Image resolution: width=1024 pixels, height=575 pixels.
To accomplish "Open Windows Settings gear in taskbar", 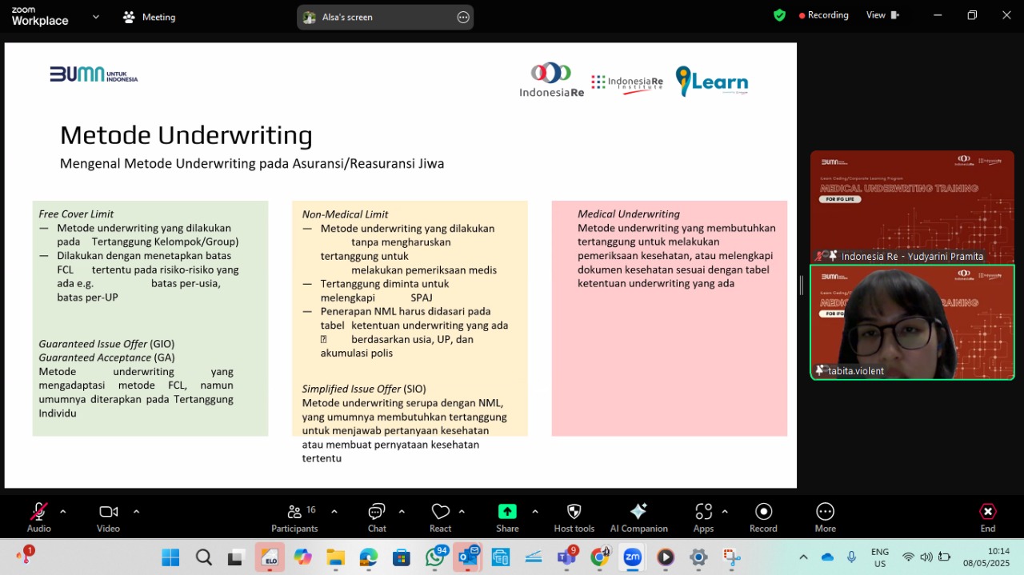I will [698, 557].
